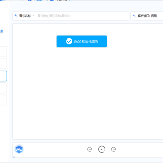Click the checkmark icon in the BASS notification

pos(69,41)
